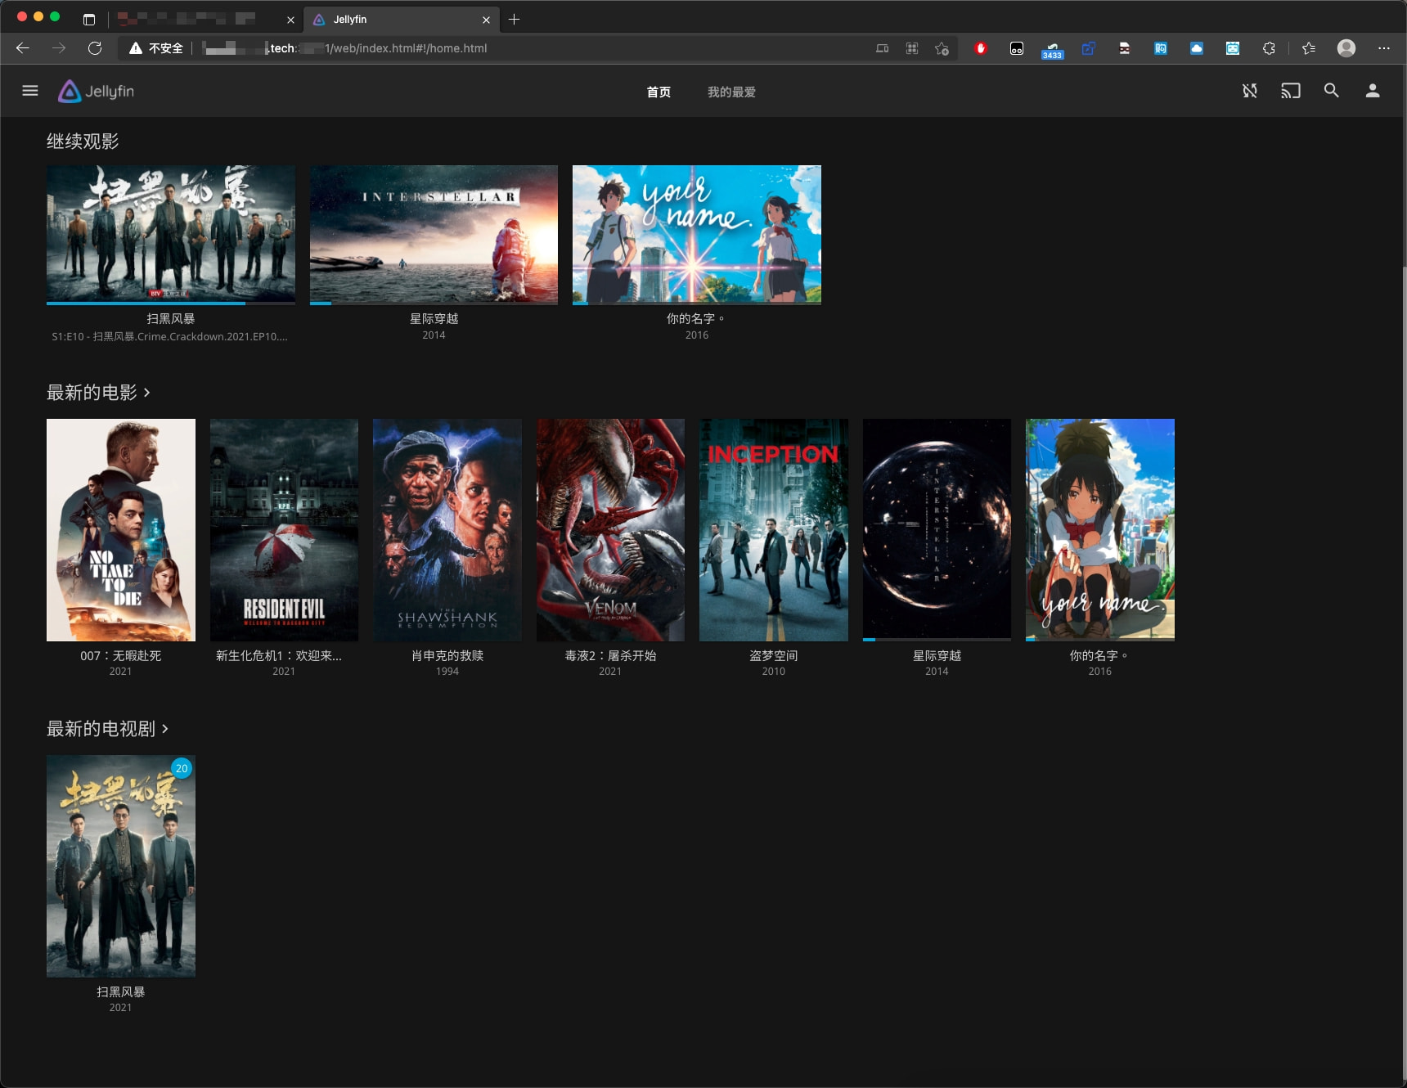Click the blue cloud extension icon
Image resolution: width=1407 pixels, height=1088 pixels.
(1197, 48)
